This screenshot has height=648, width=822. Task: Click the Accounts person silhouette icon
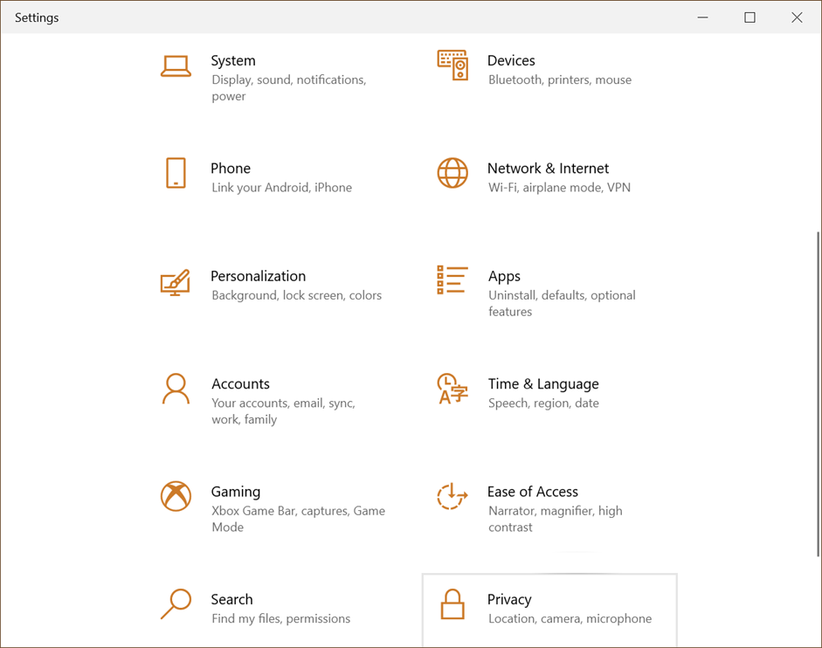click(x=176, y=389)
